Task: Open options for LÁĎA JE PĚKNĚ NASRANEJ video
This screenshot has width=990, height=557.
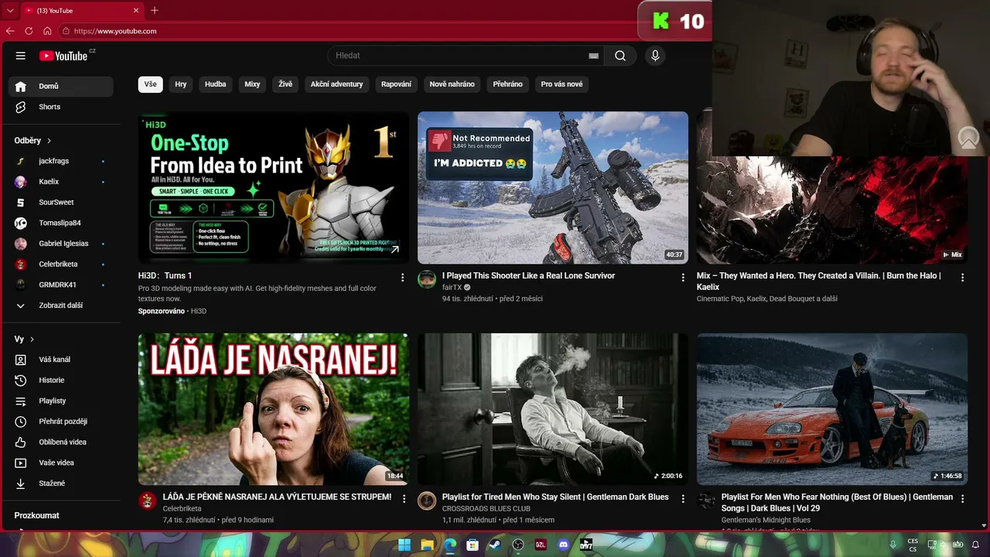Action: tap(404, 499)
